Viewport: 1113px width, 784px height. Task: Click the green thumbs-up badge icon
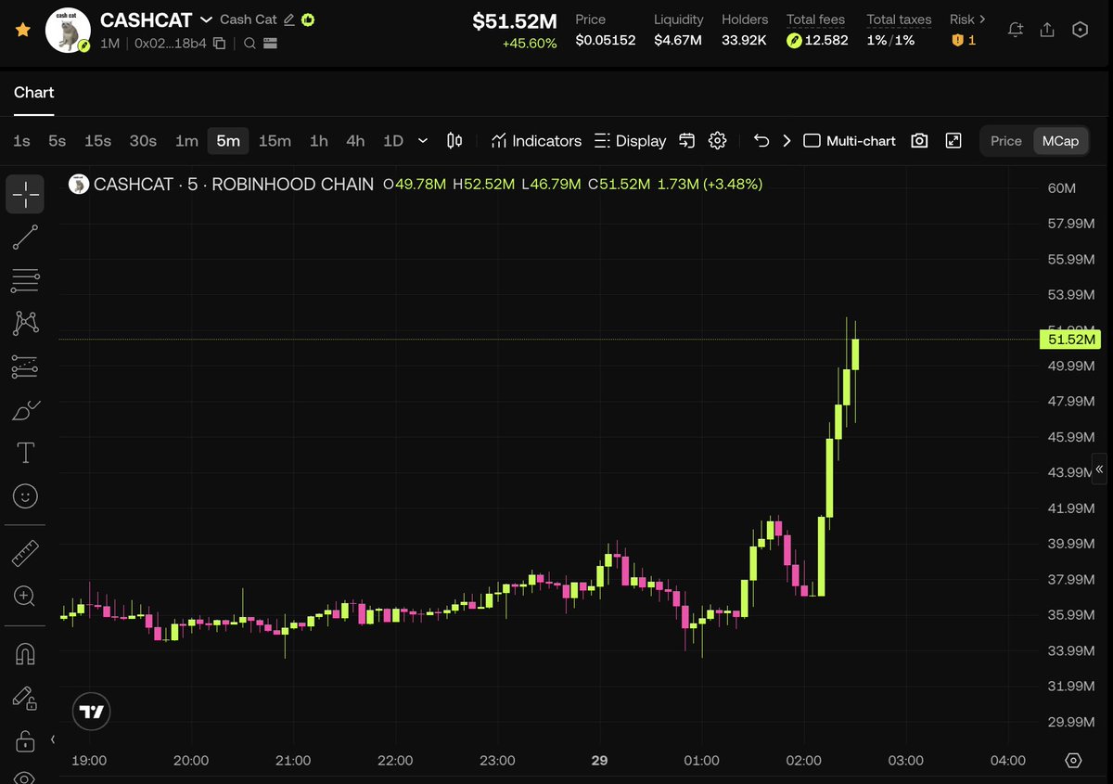coord(308,19)
